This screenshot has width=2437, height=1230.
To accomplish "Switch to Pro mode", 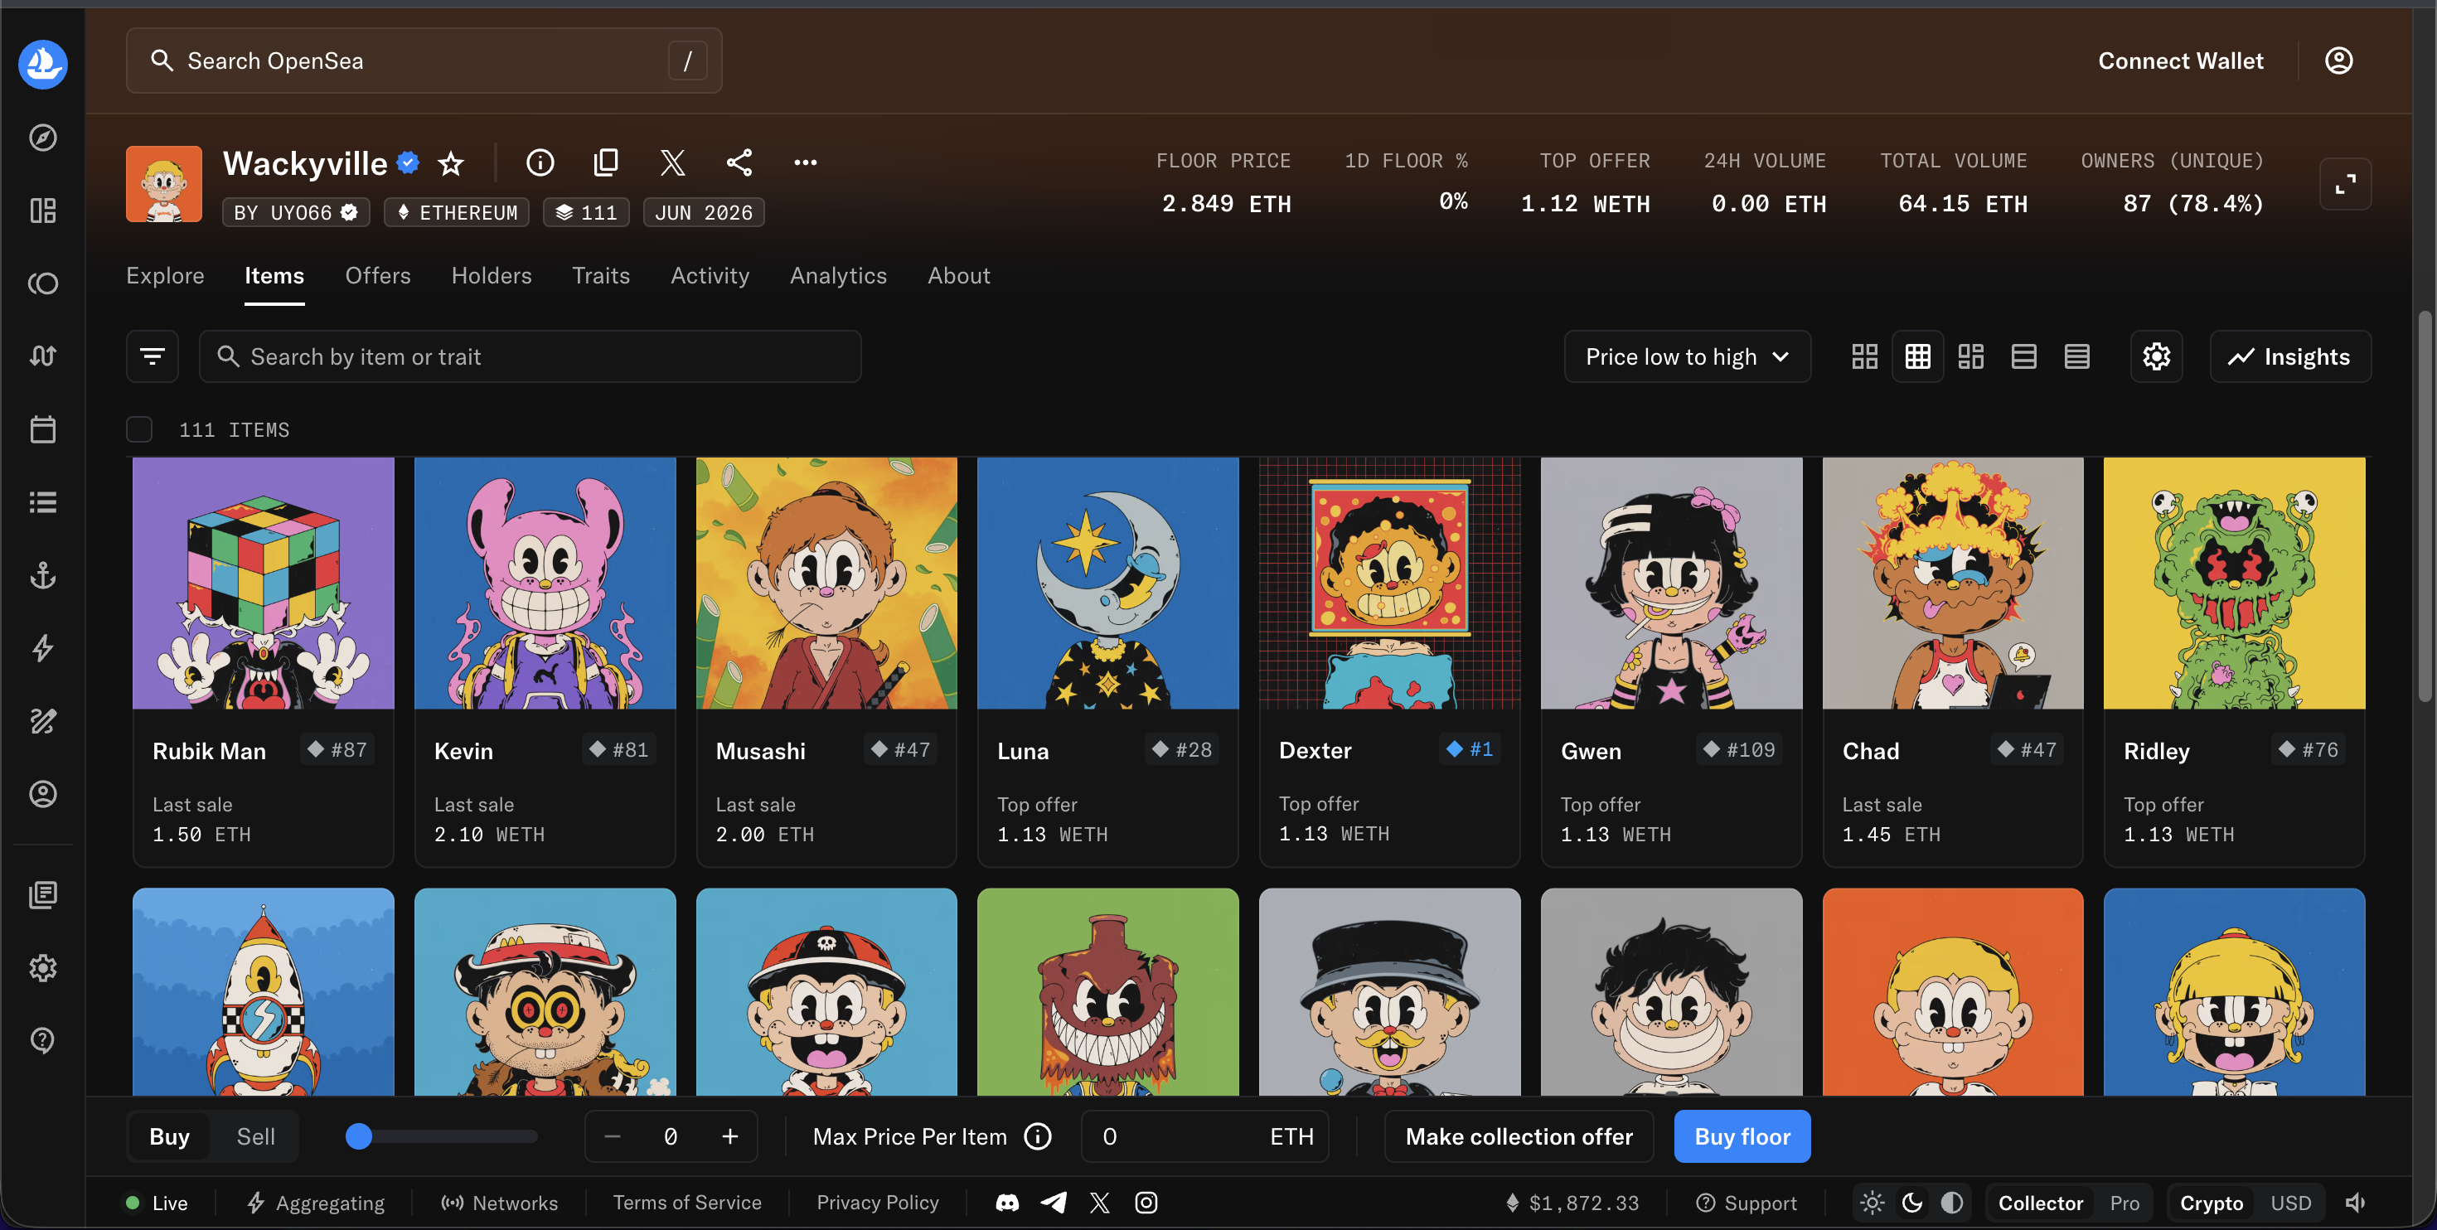I will (2124, 1203).
